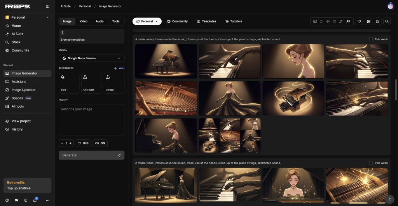Open the Personal workspace dropdown in sidebar
398x206 pixels.
pyautogui.click(x=27, y=17)
